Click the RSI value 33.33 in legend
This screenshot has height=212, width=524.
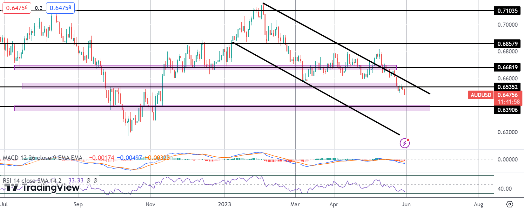[x=76, y=181]
